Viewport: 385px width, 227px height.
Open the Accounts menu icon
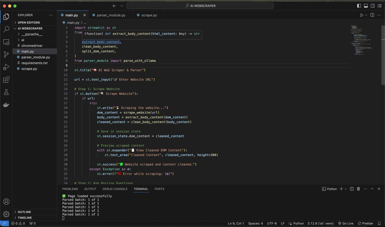tap(6, 202)
